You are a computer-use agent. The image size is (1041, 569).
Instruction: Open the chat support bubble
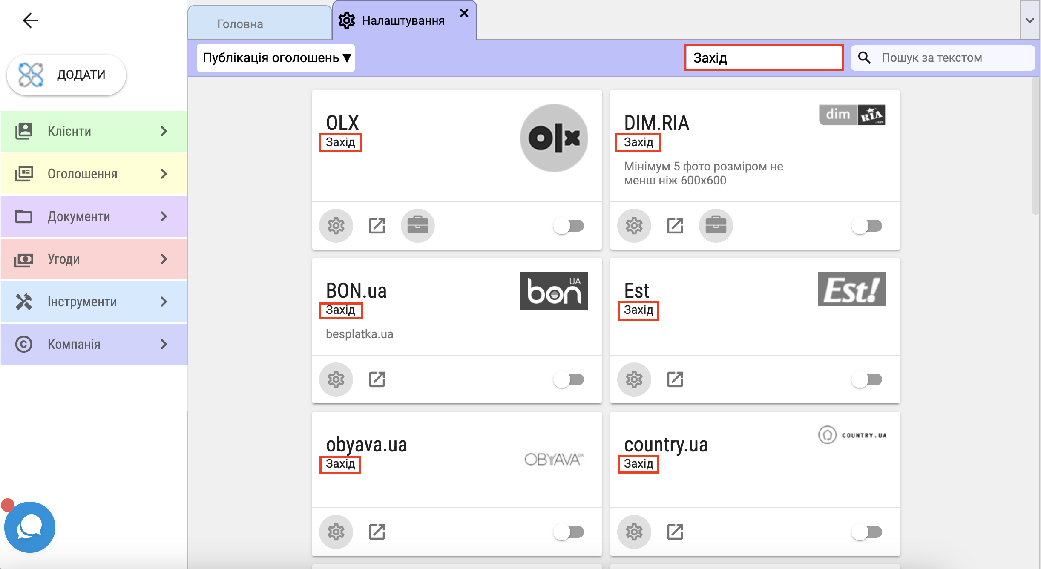(30, 527)
